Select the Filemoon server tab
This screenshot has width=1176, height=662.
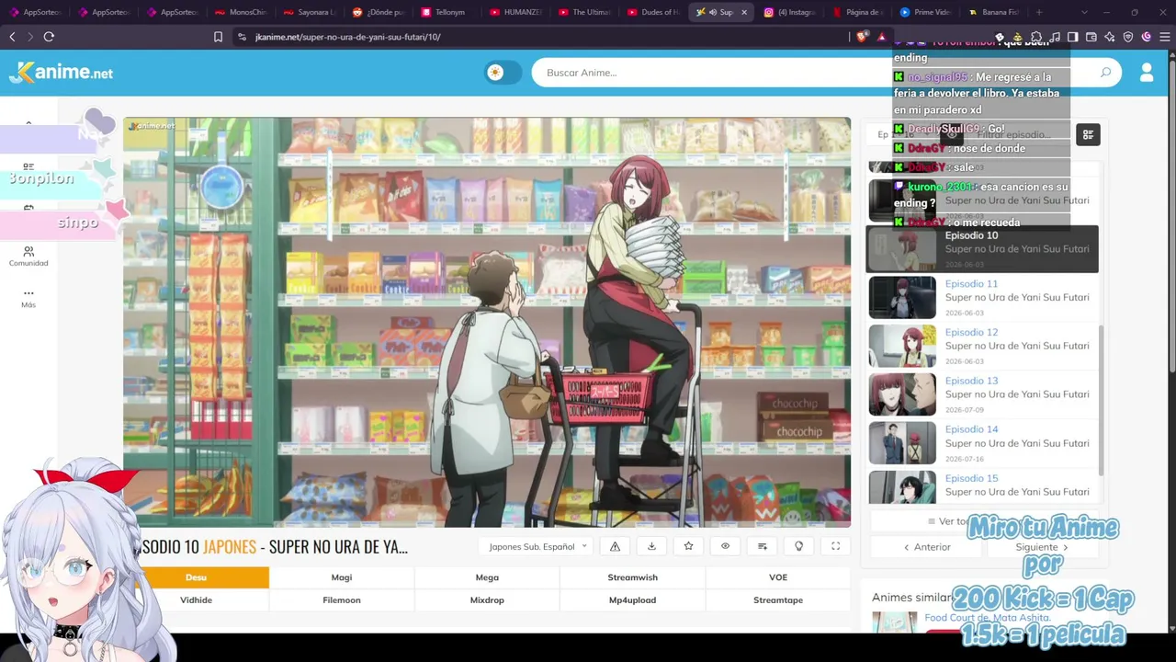[x=342, y=600]
